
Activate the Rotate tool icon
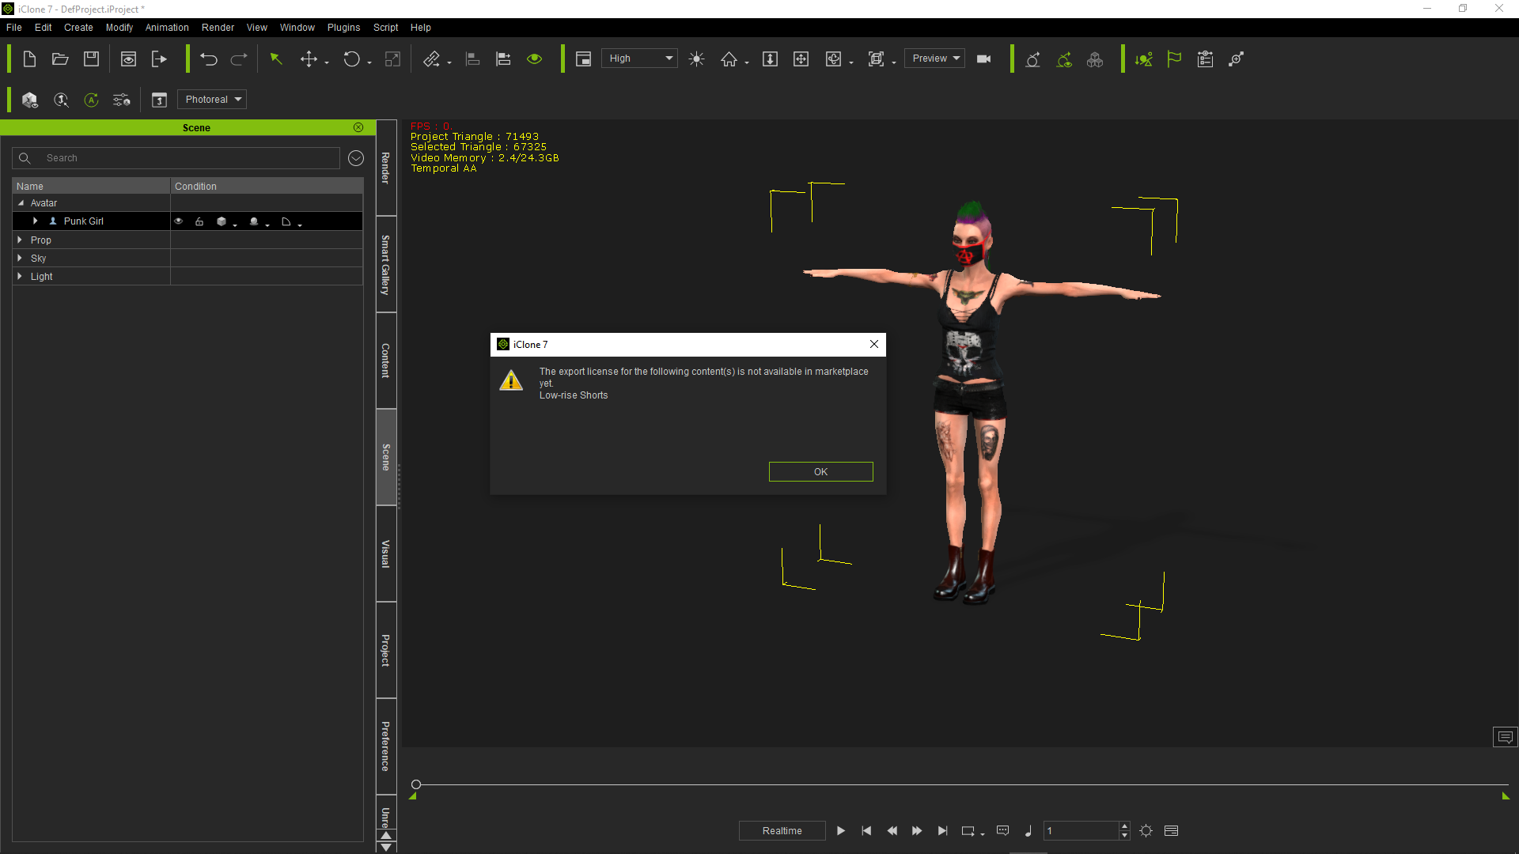click(351, 59)
